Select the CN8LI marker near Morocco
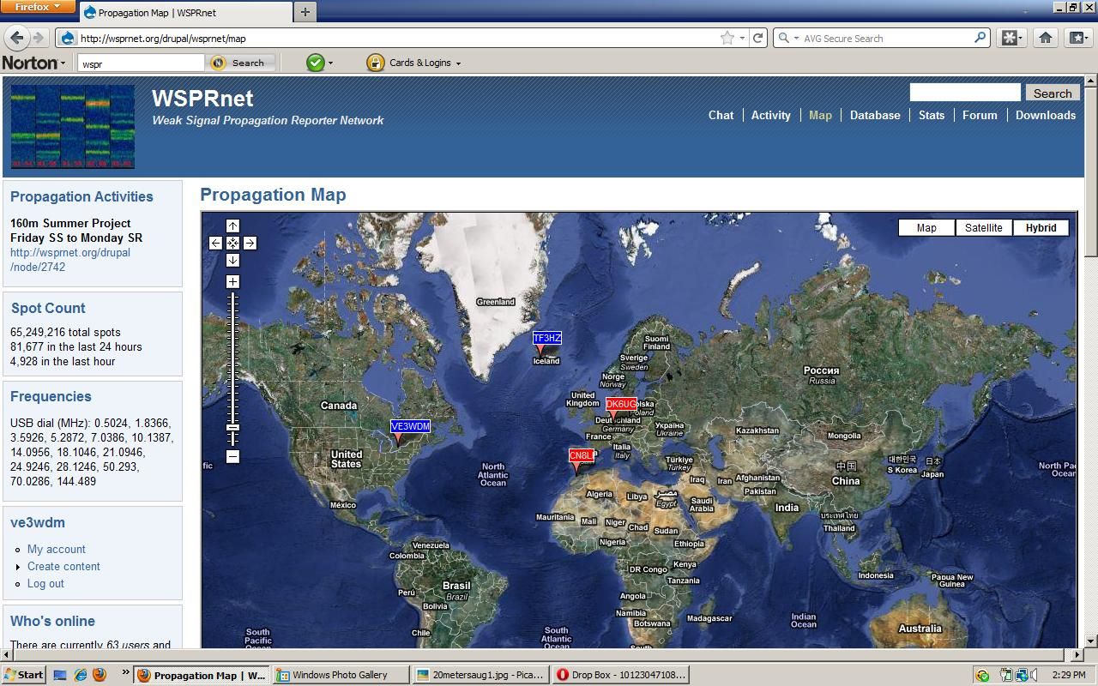Screen dimensions: 1098x686 coord(581,455)
